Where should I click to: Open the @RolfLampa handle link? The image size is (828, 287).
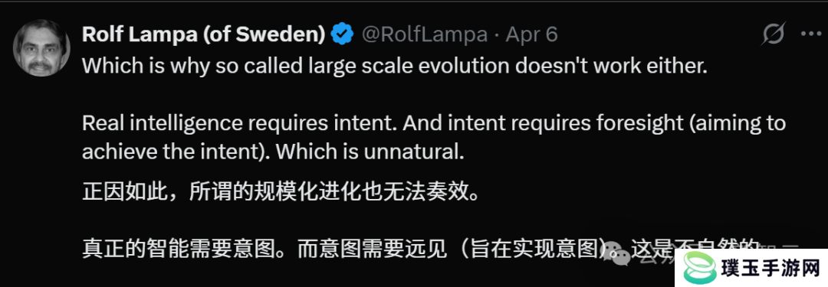pos(424,34)
